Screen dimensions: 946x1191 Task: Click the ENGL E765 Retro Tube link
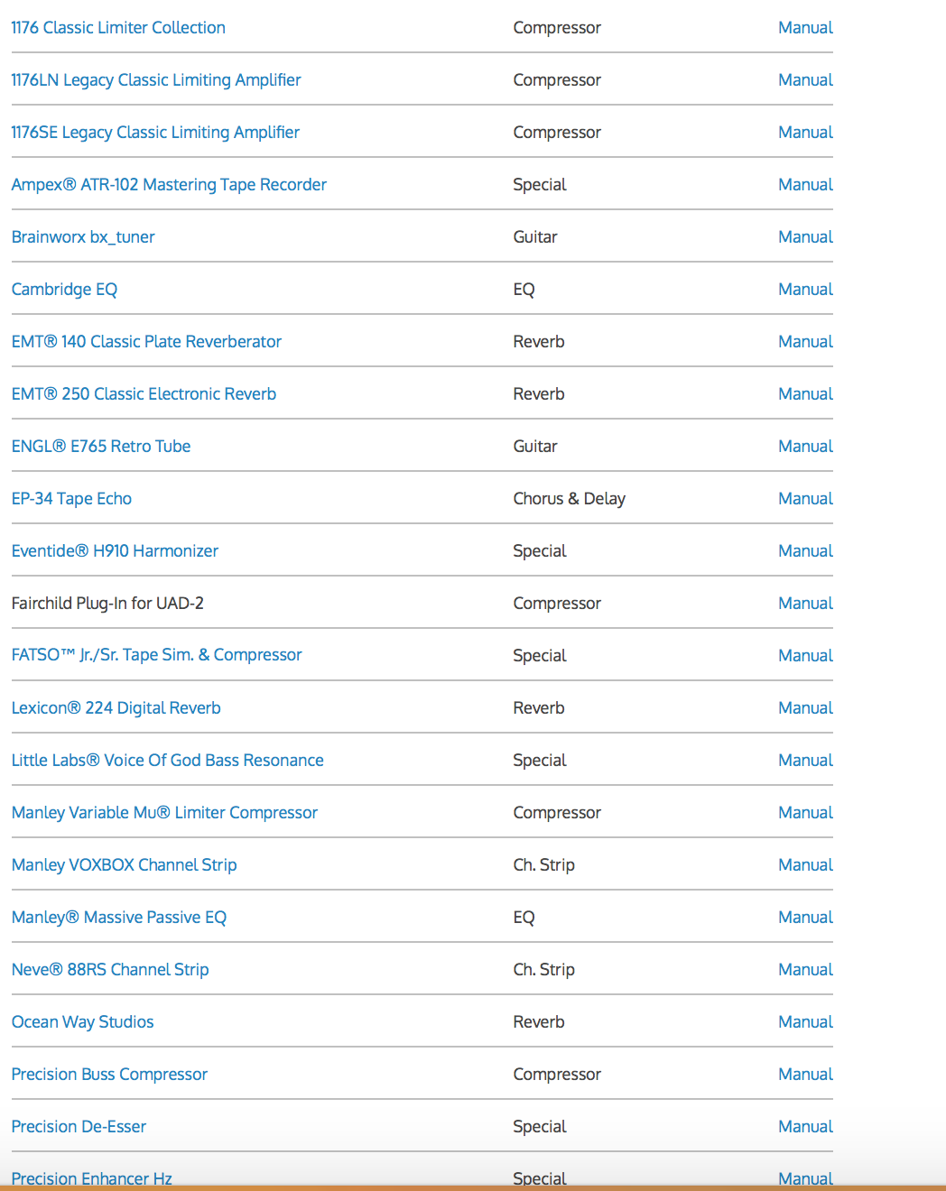(101, 447)
